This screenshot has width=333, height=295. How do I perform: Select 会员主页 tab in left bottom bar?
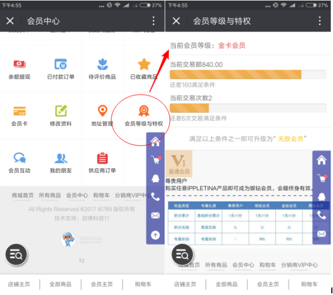(102, 284)
